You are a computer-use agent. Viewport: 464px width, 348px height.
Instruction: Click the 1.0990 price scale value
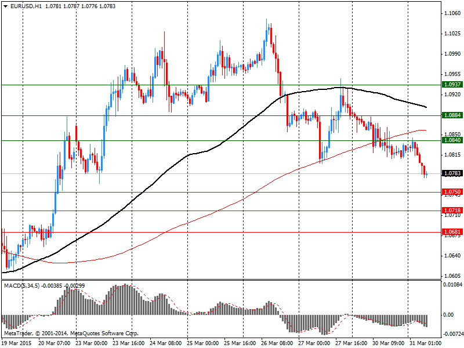pos(452,53)
